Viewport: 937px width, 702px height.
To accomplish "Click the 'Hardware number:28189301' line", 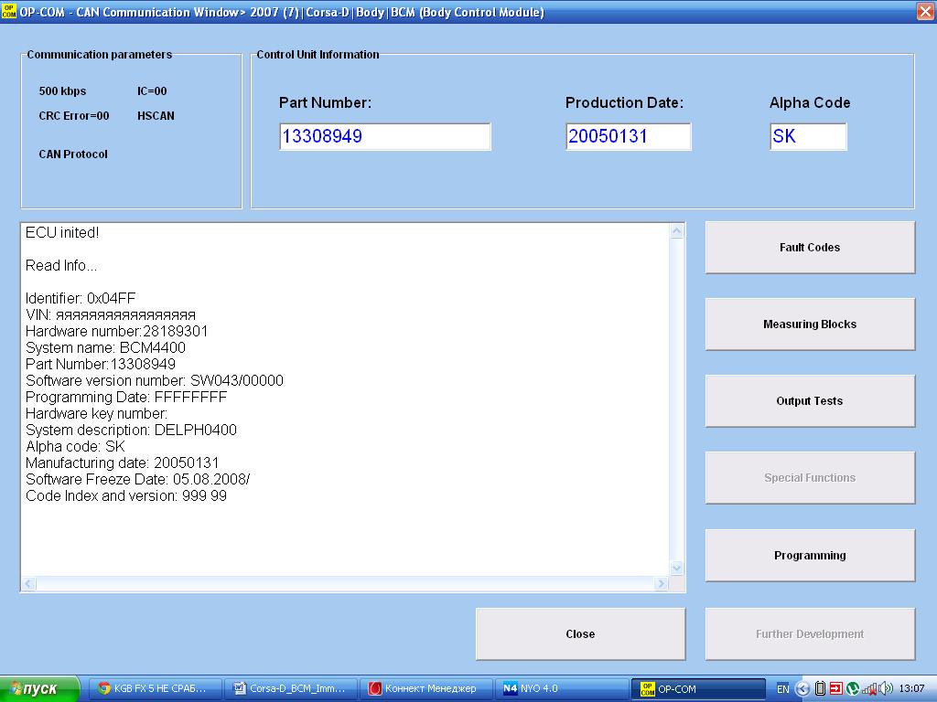I will (x=116, y=331).
